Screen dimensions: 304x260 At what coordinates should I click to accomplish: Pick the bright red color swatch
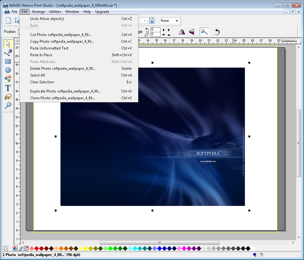tap(37, 248)
